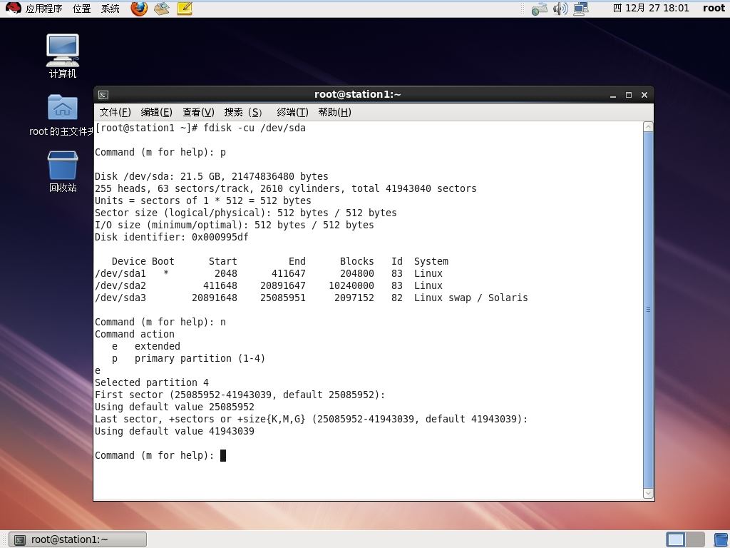This screenshot has height=548, width=730.
Task: Click 'Linux swap / Solaris' text
Action: [x=471, y=298]
